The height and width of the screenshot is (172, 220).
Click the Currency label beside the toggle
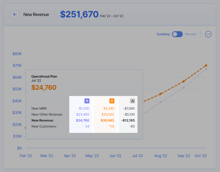point(163,34)
